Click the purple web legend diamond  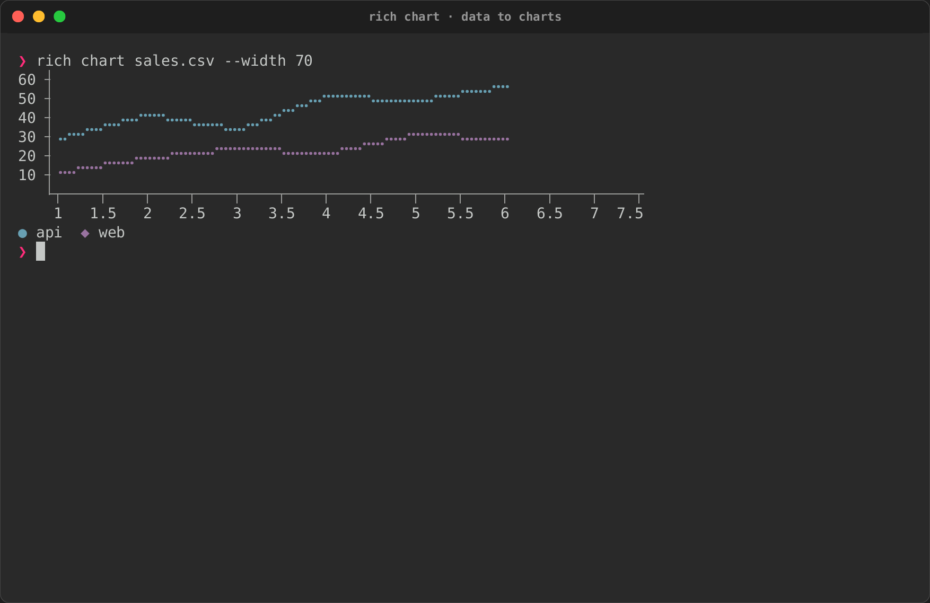click(x=85, y=233)
